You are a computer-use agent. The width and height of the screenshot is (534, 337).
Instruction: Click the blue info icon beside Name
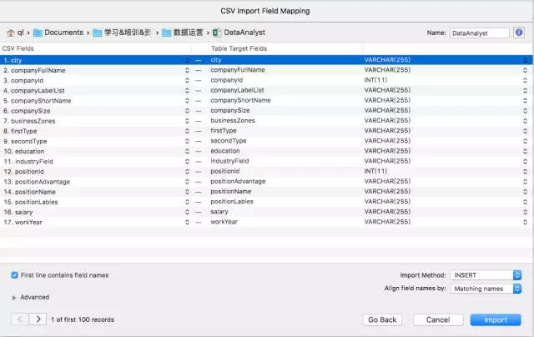[x=519, y=33]
